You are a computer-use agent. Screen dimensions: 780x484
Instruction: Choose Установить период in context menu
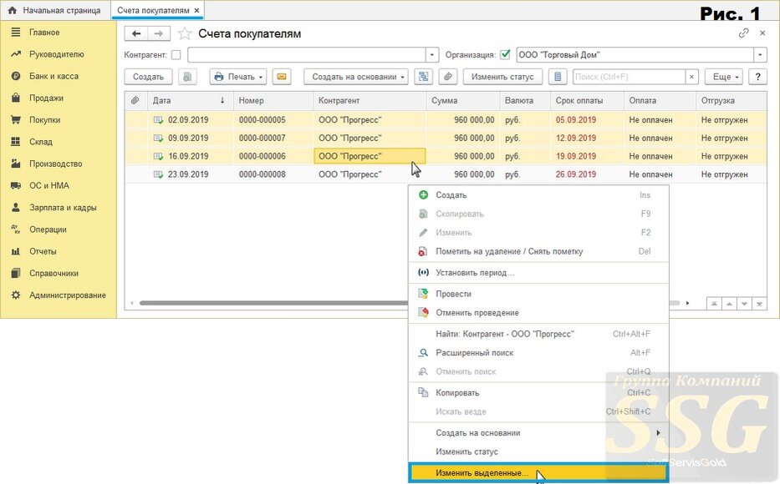pyautogui.click(x=538, y=273)
